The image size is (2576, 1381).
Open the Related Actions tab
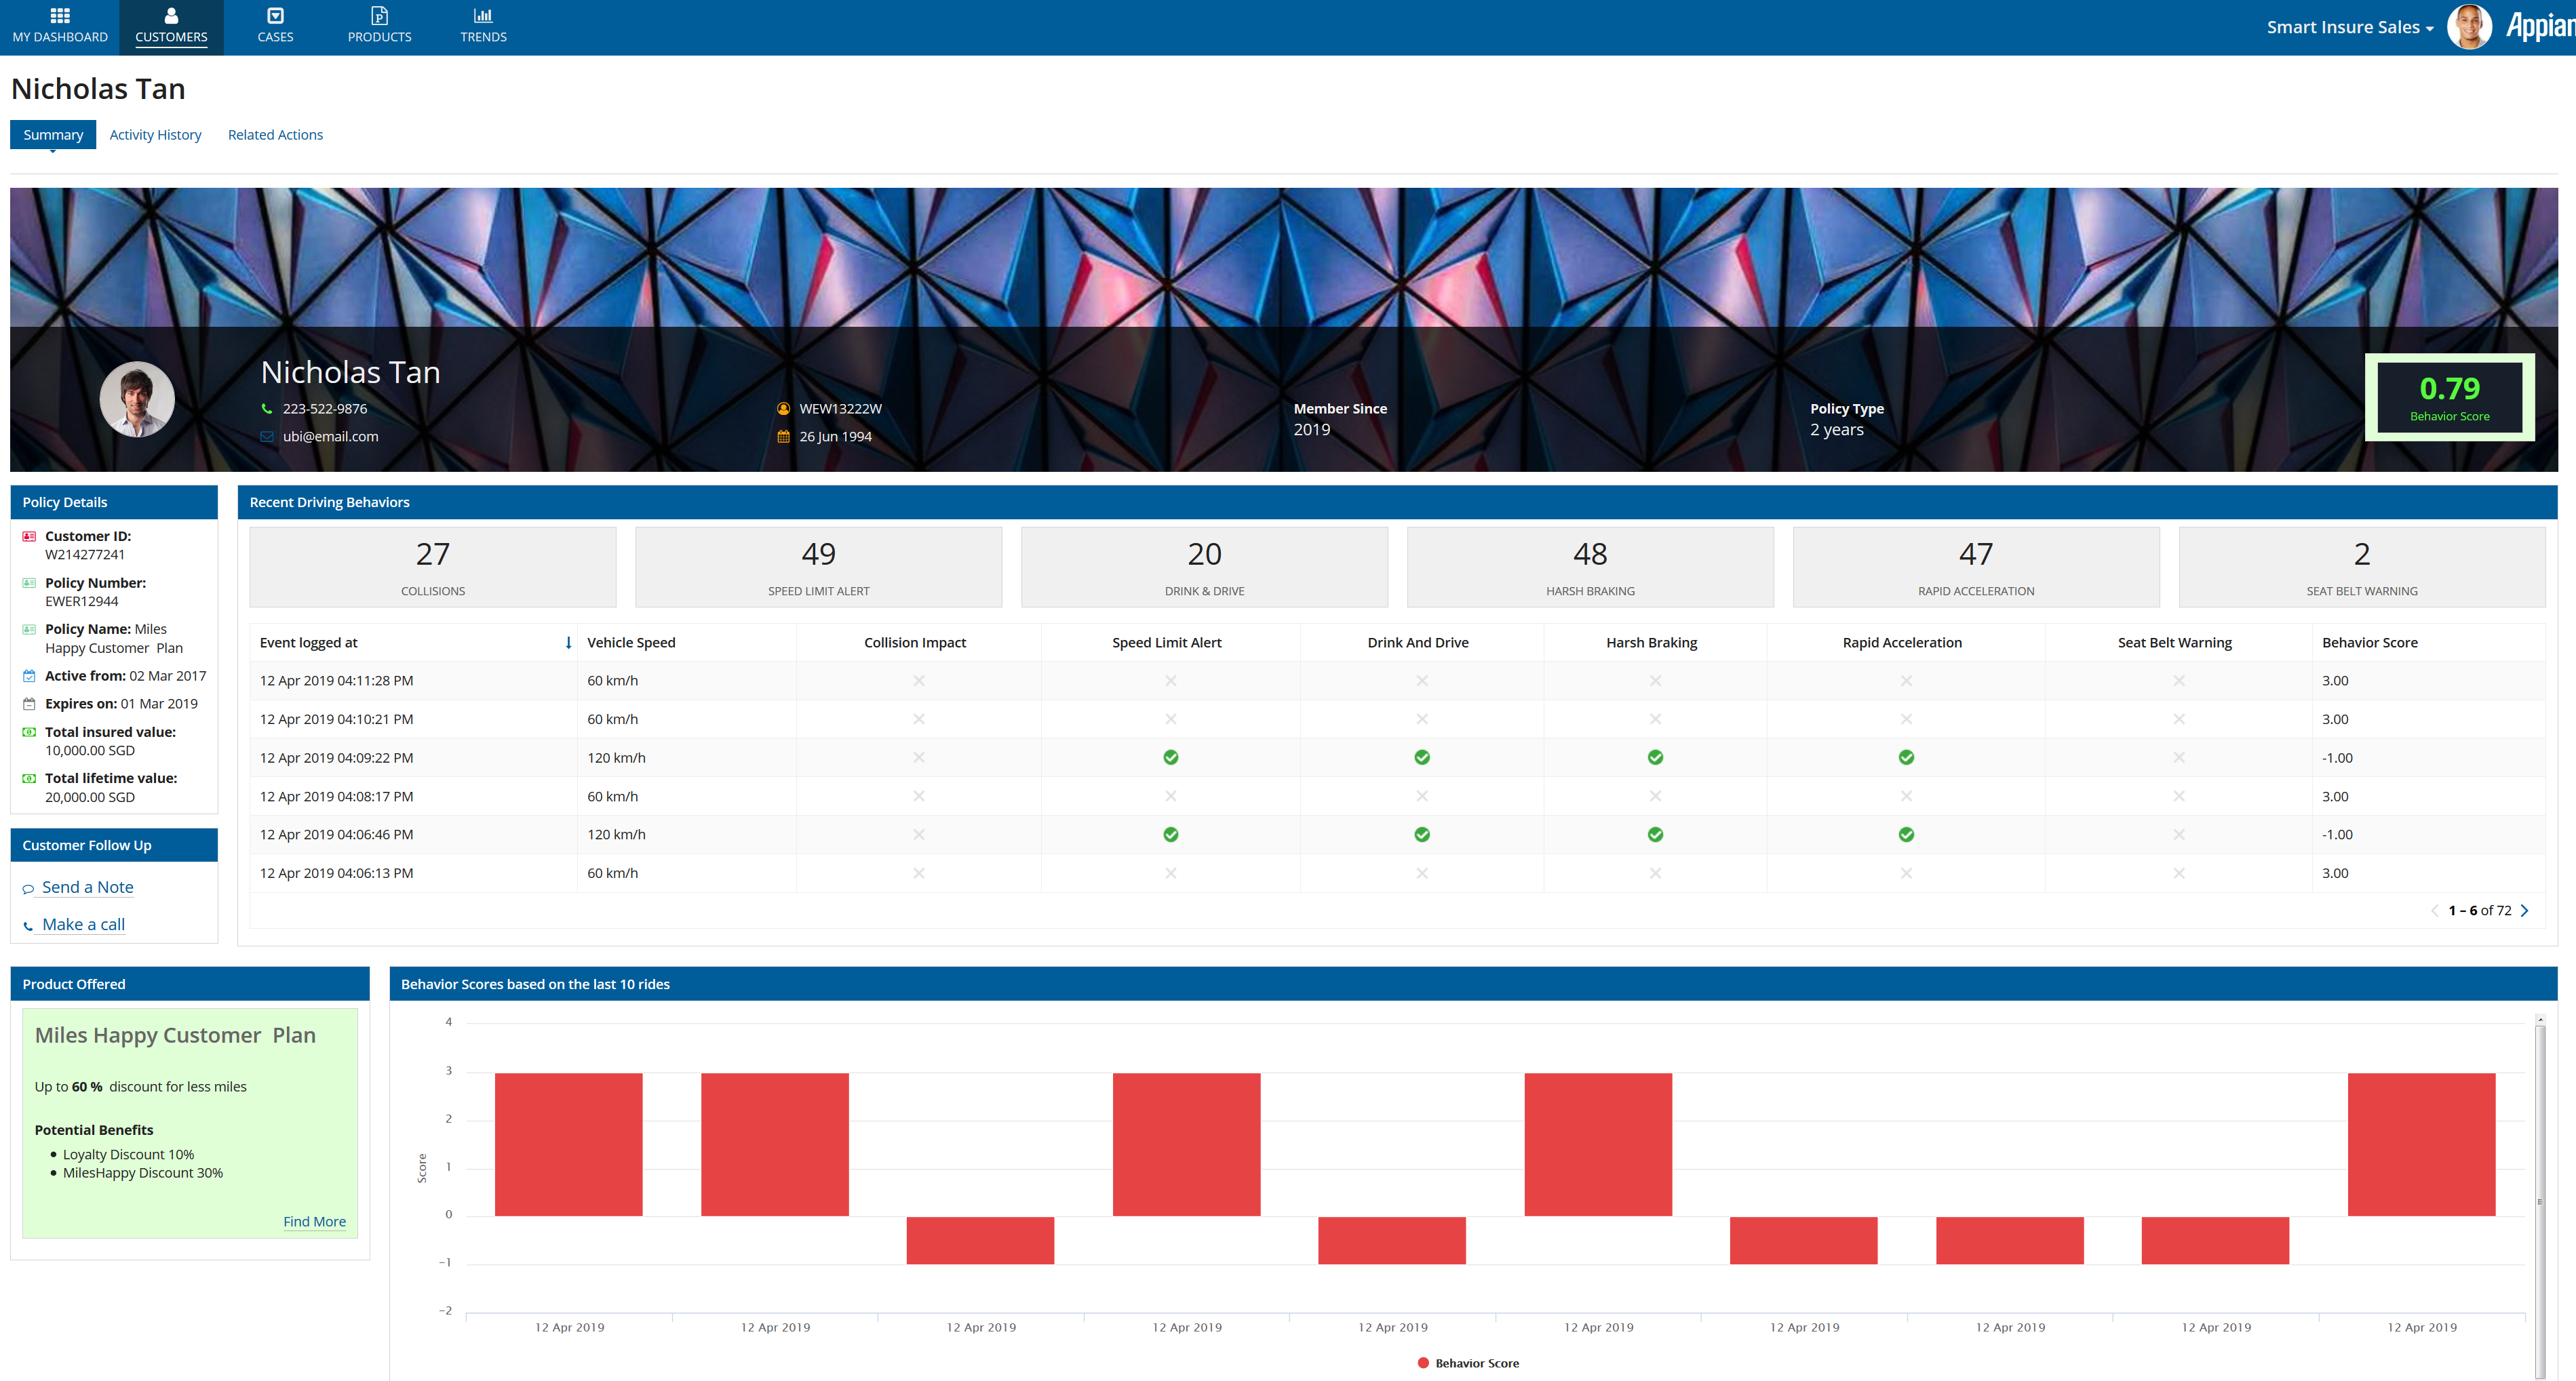click(275, 135)
